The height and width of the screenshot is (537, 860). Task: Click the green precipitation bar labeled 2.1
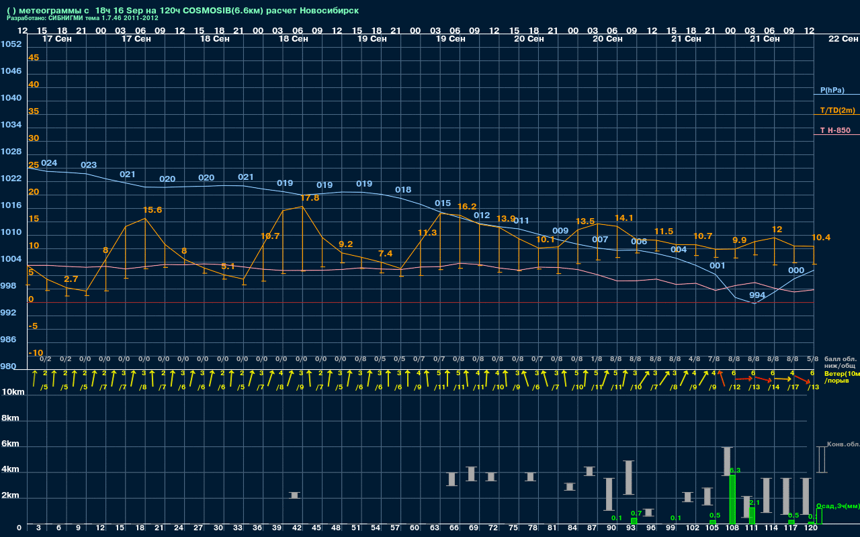(752, 516)
